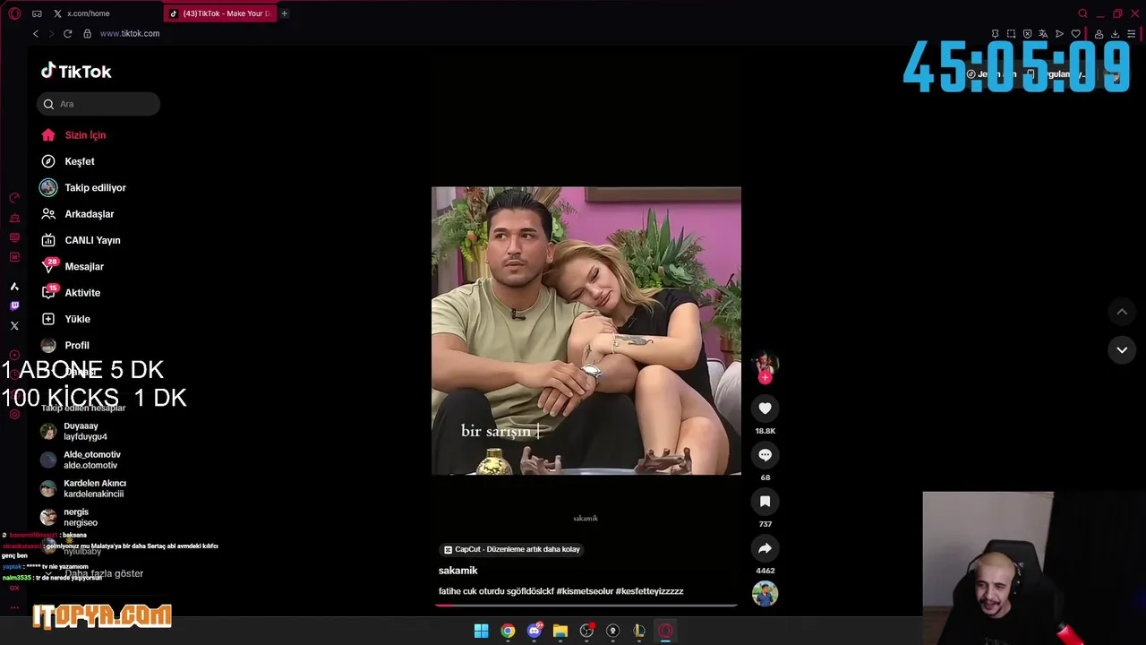Open sakamik creator name link

[458, 571]
